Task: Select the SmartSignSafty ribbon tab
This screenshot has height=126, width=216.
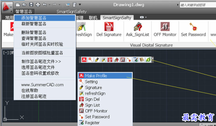Action: point(117,18)
